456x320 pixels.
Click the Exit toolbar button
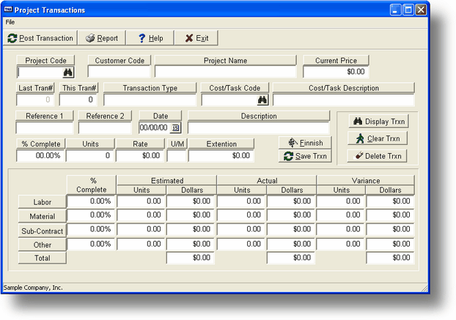196,38
